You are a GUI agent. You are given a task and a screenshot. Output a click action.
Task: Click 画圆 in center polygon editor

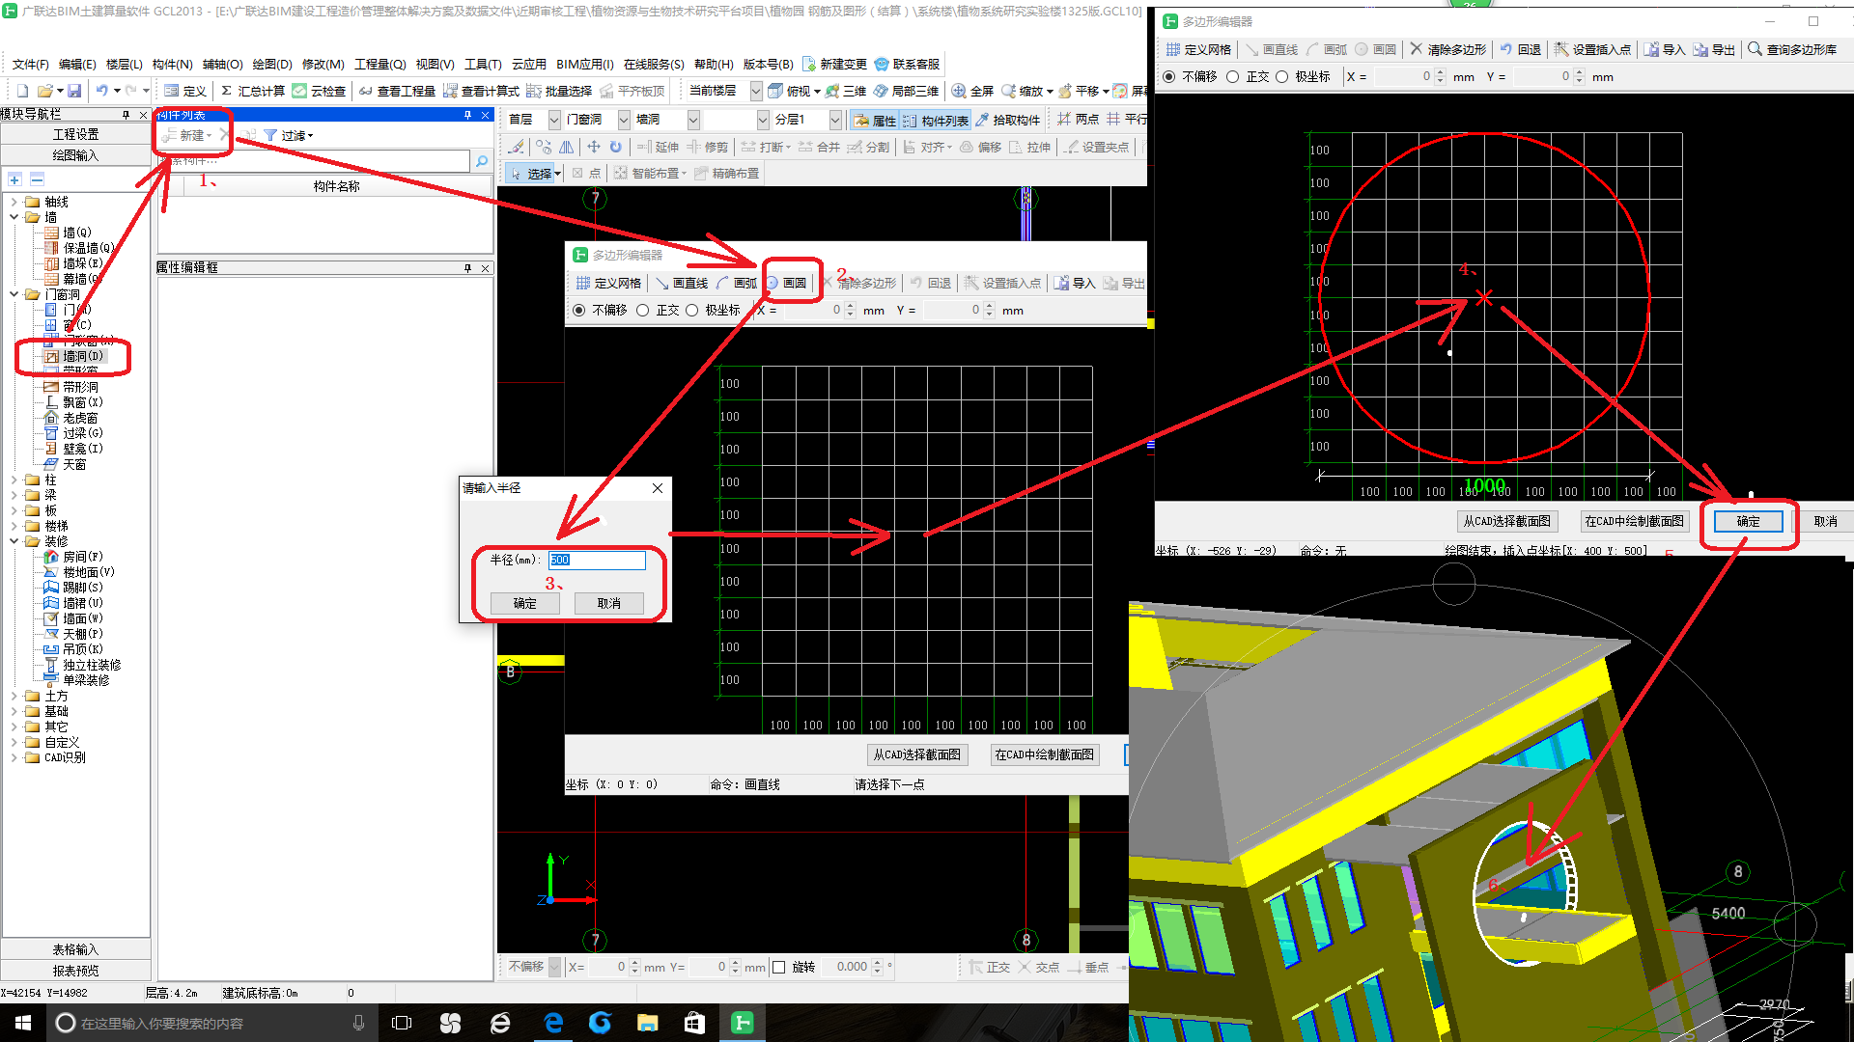pyautogui.click(x=787, y=283)
